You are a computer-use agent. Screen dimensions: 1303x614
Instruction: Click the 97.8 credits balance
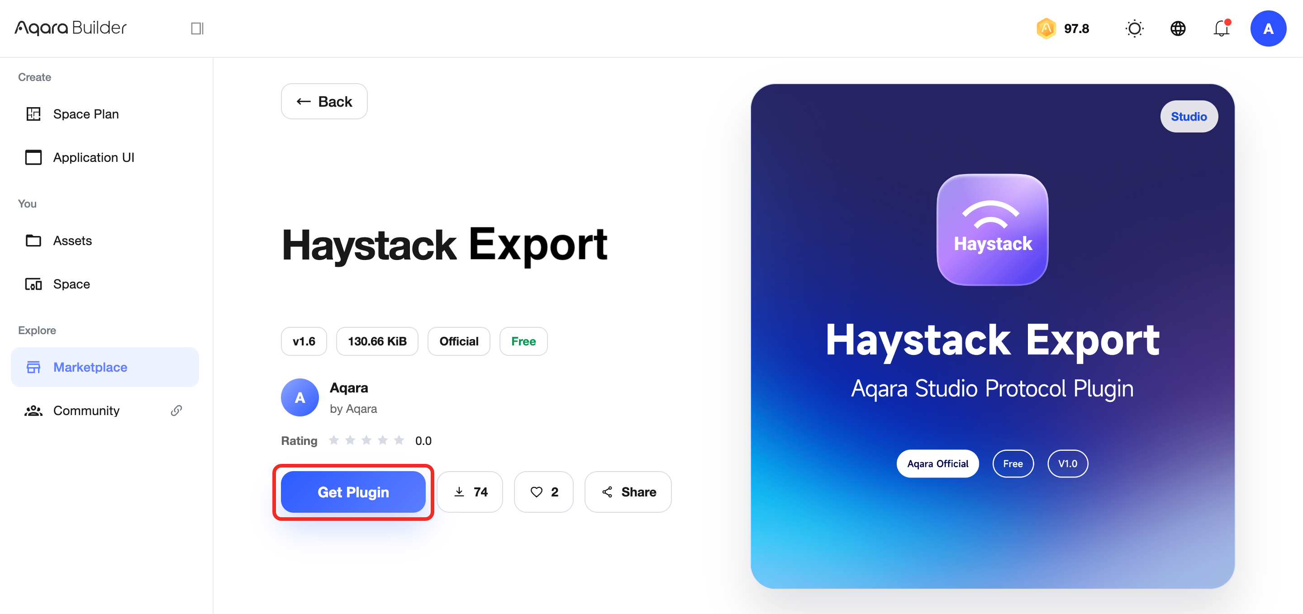tap(1076, 28)
